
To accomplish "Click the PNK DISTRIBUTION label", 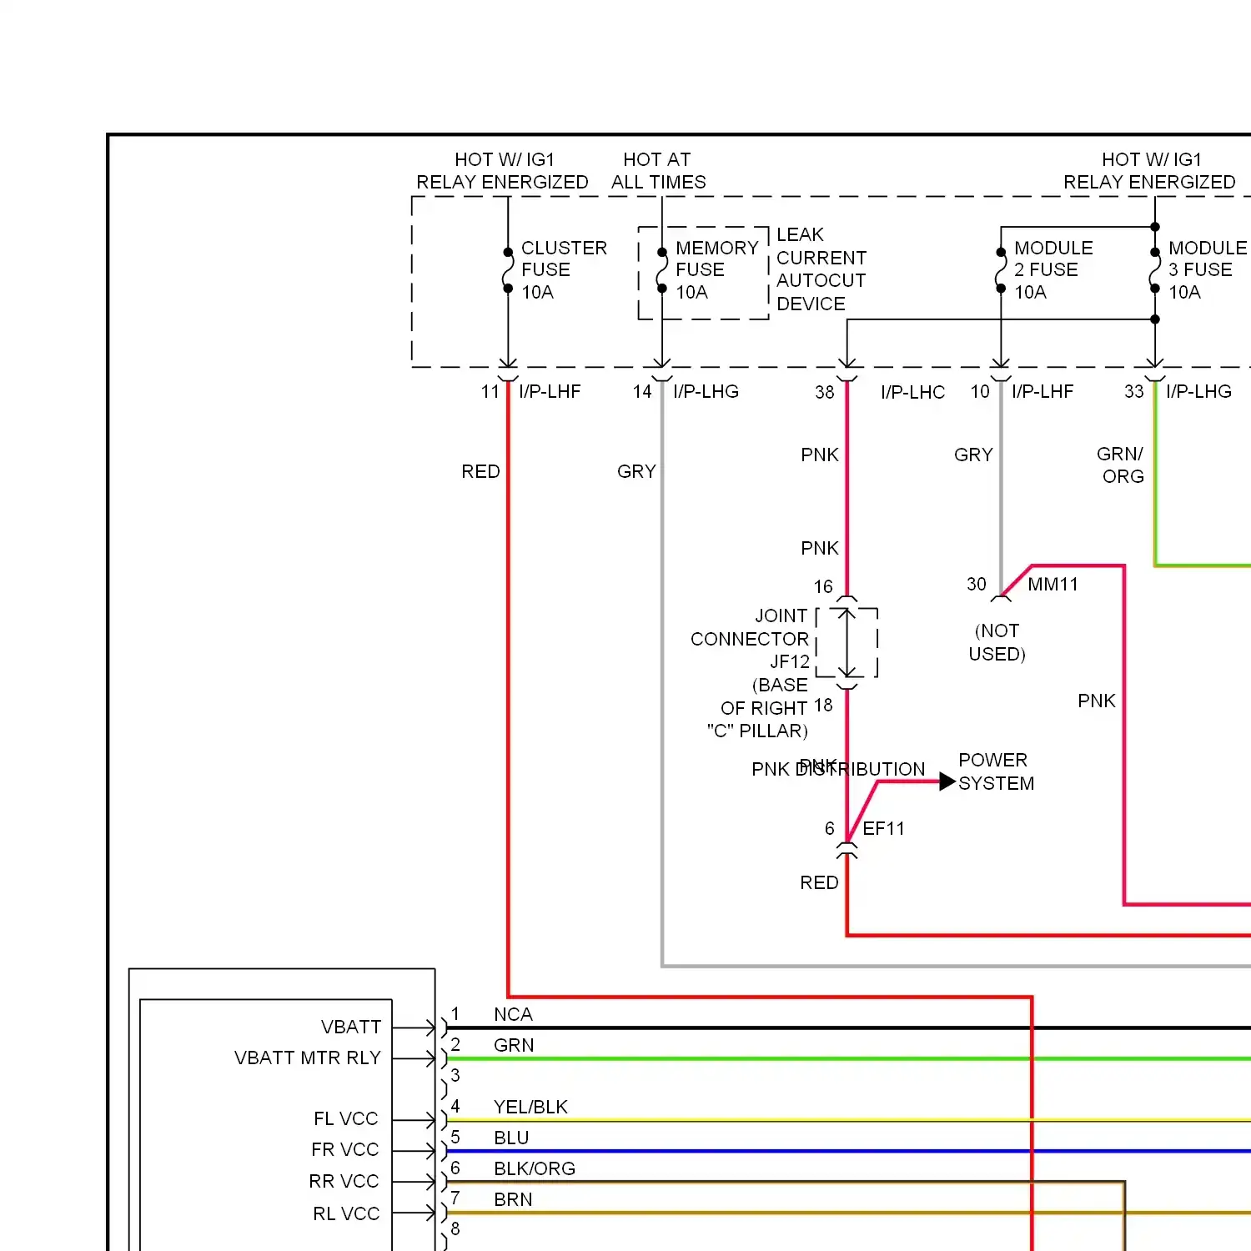I will coord(838,769).
